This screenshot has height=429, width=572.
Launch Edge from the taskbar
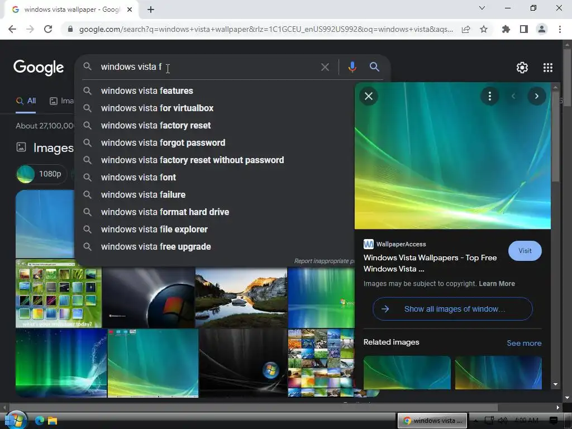pyautogui.click(x=40, y=420)
